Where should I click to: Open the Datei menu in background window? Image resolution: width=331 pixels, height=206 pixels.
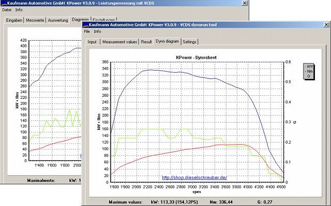(x=7, y=10)
